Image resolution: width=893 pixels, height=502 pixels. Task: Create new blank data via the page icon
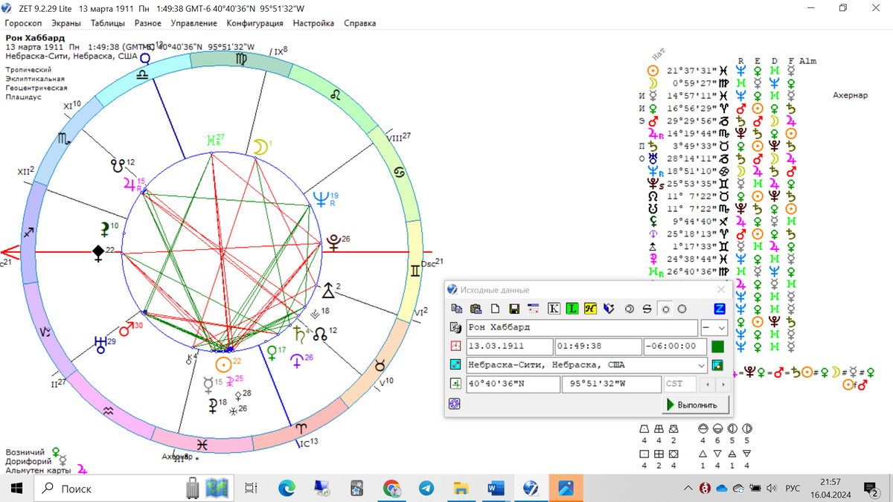pyautogui.click(x=494, y=309)
